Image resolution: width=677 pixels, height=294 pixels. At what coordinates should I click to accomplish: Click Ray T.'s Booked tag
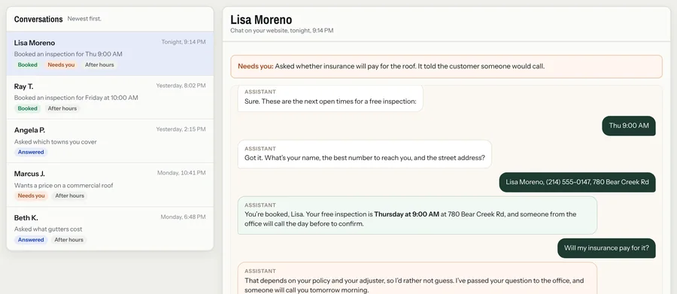pyautogui.click(x=28, y=108)
